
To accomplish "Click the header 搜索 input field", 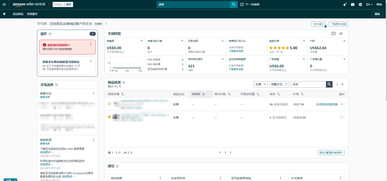I will (193, 4).
